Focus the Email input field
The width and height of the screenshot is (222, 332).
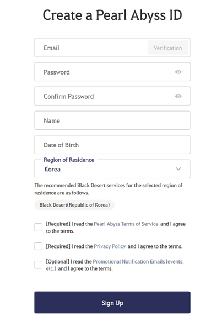point(91,48)
